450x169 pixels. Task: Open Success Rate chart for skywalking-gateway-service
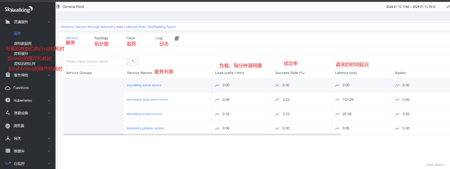coord(277,128)
